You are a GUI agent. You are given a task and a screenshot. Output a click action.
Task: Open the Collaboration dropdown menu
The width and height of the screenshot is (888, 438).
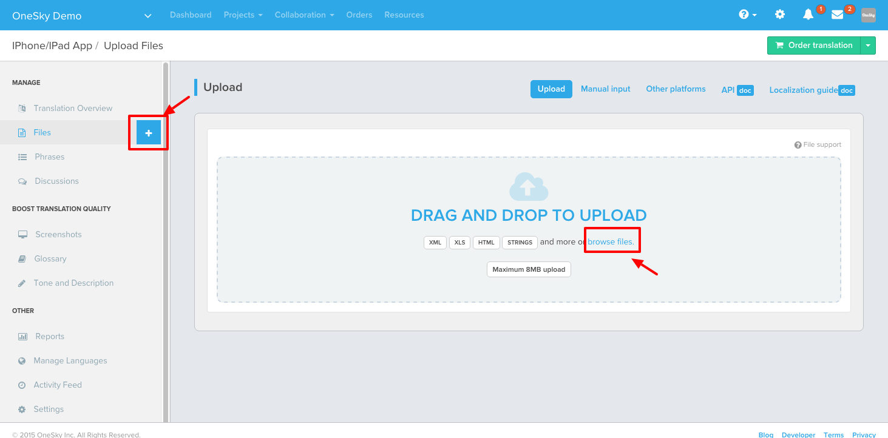(x=304, y=15)
